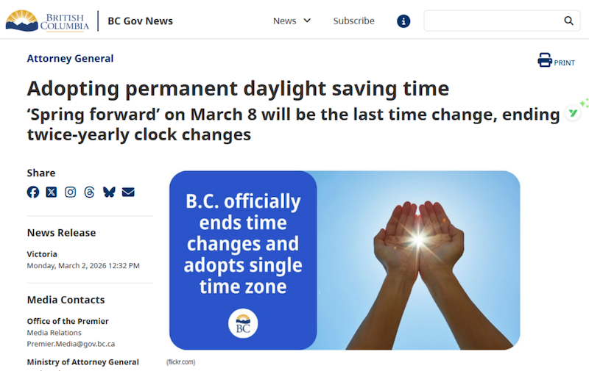
Task: Expand the News dropdown menu
Action: coord(292,21)
